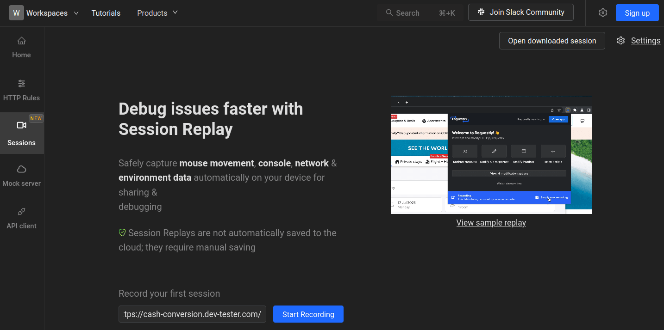
Task: Click the ⌘+K shortcut hint
Action: coord(447,13)
